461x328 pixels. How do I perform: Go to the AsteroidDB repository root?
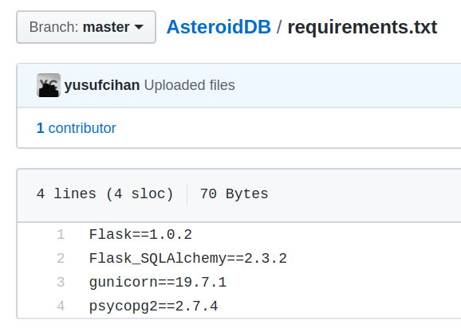click(219, 27)
